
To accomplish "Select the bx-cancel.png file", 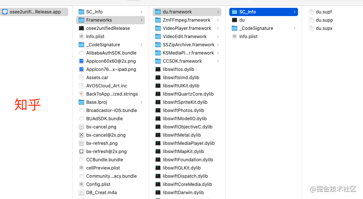I will point(111,127).
